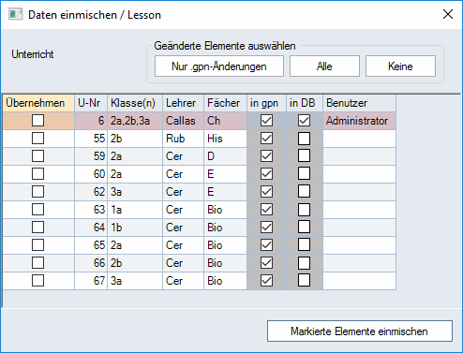Image resolution: width=463 pixels, height=353 pixels.
Task: Click the 'in gpn' checkbox for lesson 55
Action: pos(266,139)
